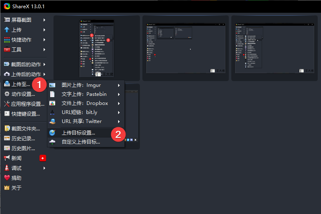Click the ShareX logo in title bar
This screenshot has height=214, width=321.
click(x=7, y=6)
